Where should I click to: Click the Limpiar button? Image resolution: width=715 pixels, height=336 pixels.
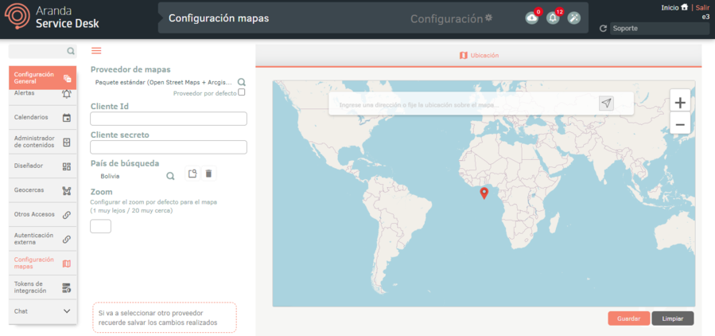coord(673,318)
